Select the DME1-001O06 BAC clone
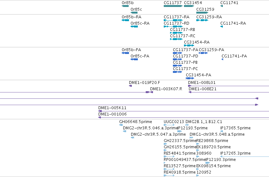The width and height of the screenshot is (269, 177). tap(184, 117)
